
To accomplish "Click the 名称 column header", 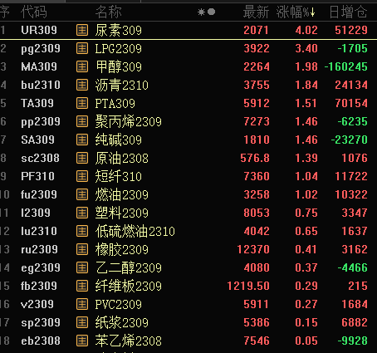I will pos(108,12).
